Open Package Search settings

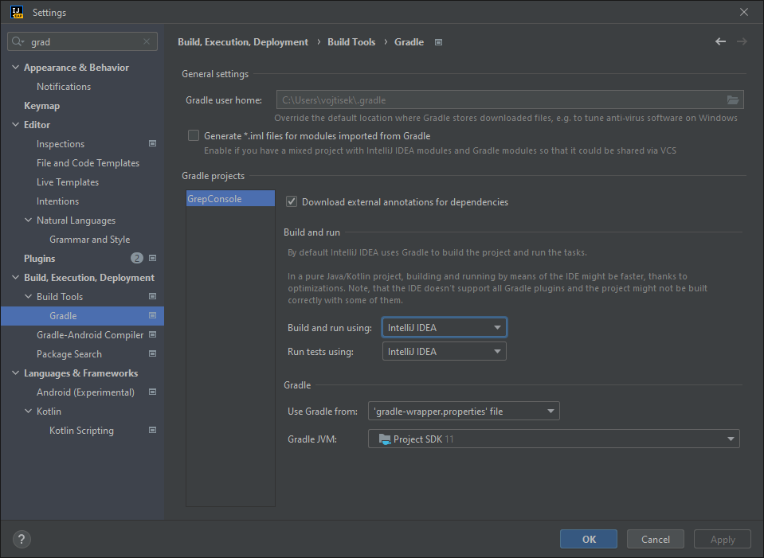(69, 354)
